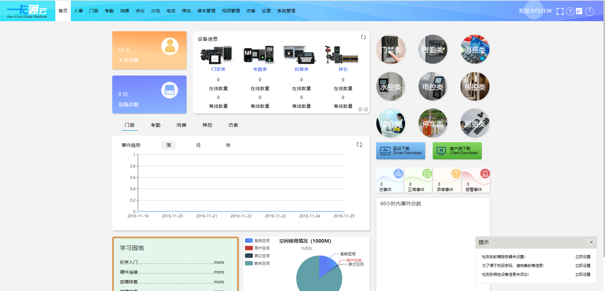Click the 总事件 chart icon
This screenshot has height=291, width=605.
pos(398,173)
